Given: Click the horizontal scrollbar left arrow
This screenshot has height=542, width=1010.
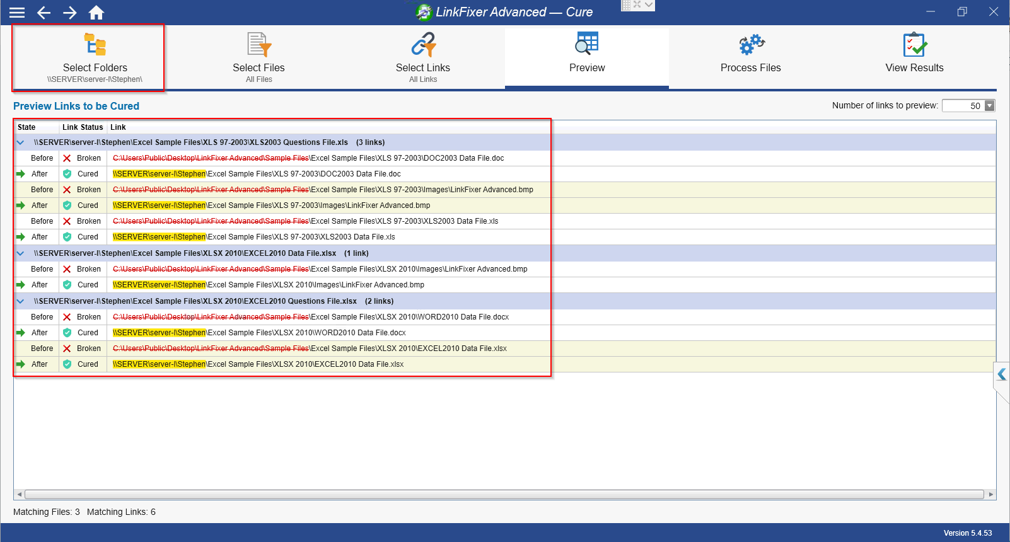Looking at the screenshot, I should [x=19, y=495].
